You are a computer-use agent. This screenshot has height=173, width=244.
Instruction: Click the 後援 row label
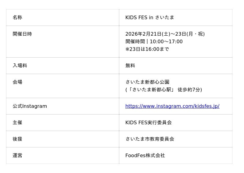coord(17,139)
